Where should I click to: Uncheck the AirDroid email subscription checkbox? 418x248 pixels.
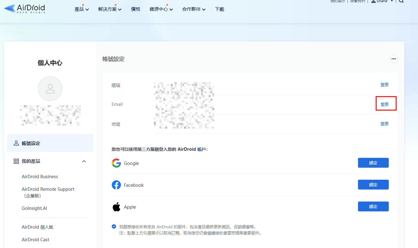(x=114, y=227)
